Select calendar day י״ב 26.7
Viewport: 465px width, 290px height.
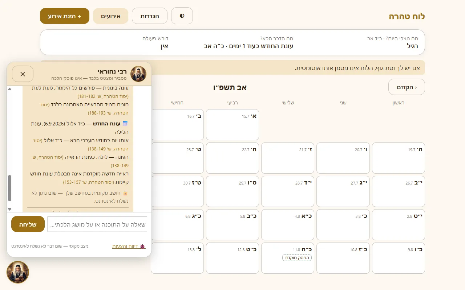tap(399, 191)
